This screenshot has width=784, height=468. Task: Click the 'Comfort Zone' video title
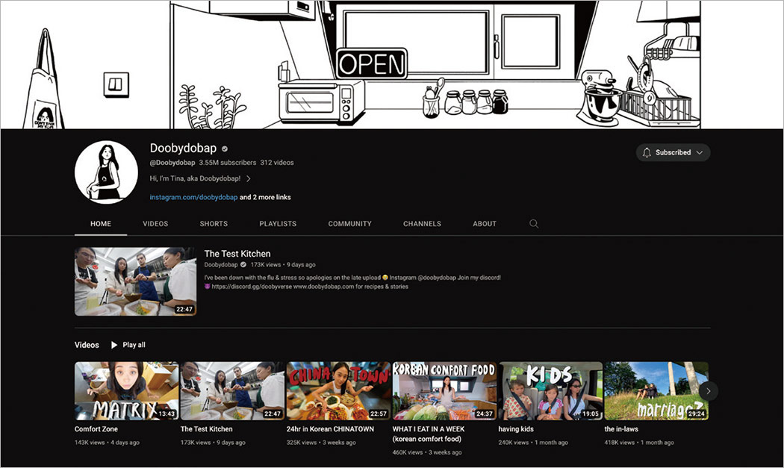(x=96, y=429)
